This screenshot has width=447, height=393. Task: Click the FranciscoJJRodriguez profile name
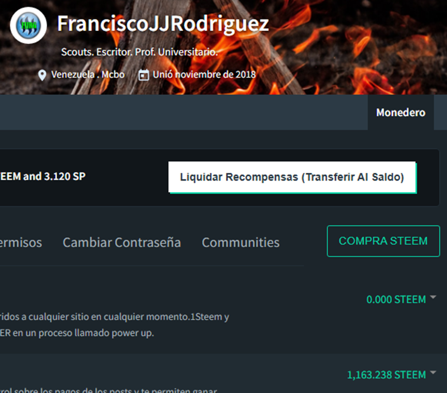[163, 24]
